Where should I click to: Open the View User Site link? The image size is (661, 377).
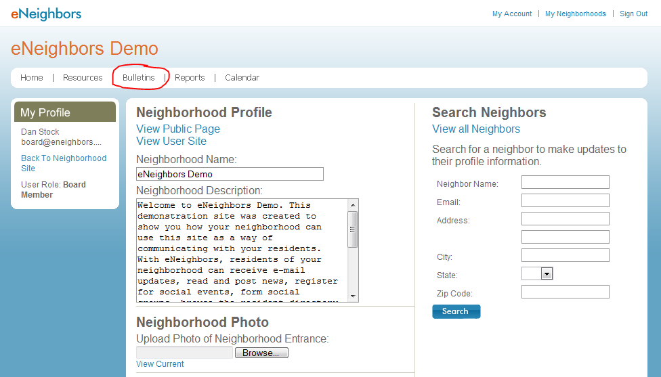171,141
